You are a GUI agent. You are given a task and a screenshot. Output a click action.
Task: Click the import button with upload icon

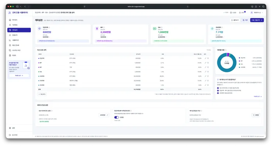point(235,20)
